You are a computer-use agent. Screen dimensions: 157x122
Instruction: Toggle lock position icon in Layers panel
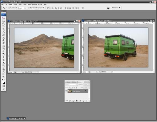[x=74, y=88]
